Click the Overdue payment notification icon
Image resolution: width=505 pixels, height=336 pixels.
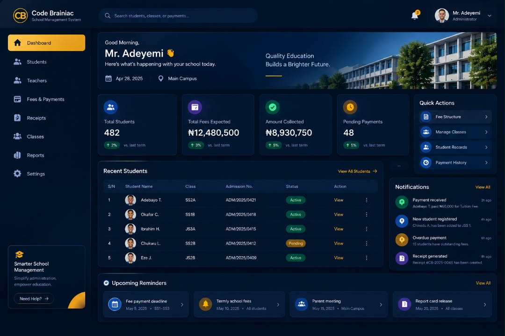point(402,240)
